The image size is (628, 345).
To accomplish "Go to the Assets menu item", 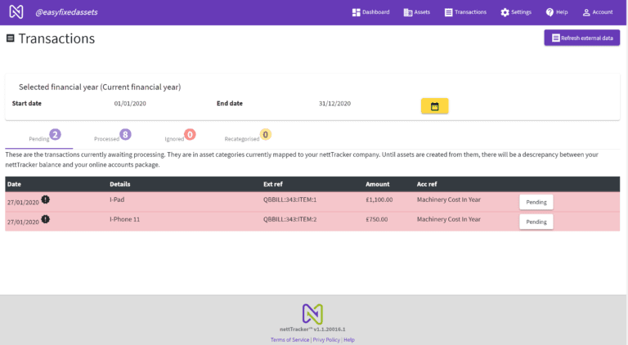I will click(x=416, y=12).
